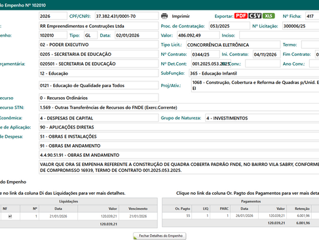Click the Imprimir print link
This screenshot has width=319, height=240.
tap(181, 16)
